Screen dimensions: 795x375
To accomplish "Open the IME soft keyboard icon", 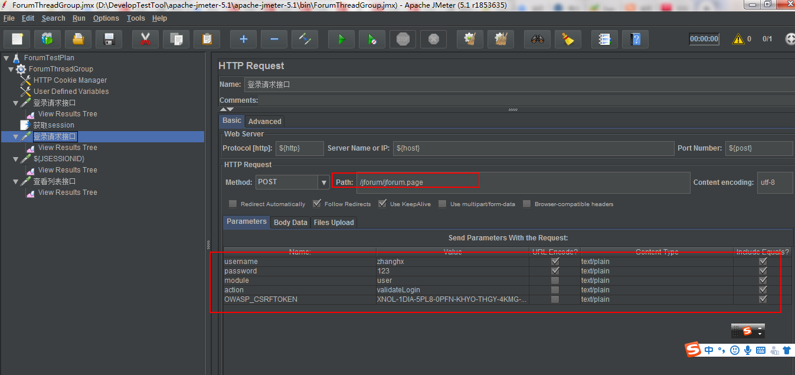I will click(x=760, y=350).
